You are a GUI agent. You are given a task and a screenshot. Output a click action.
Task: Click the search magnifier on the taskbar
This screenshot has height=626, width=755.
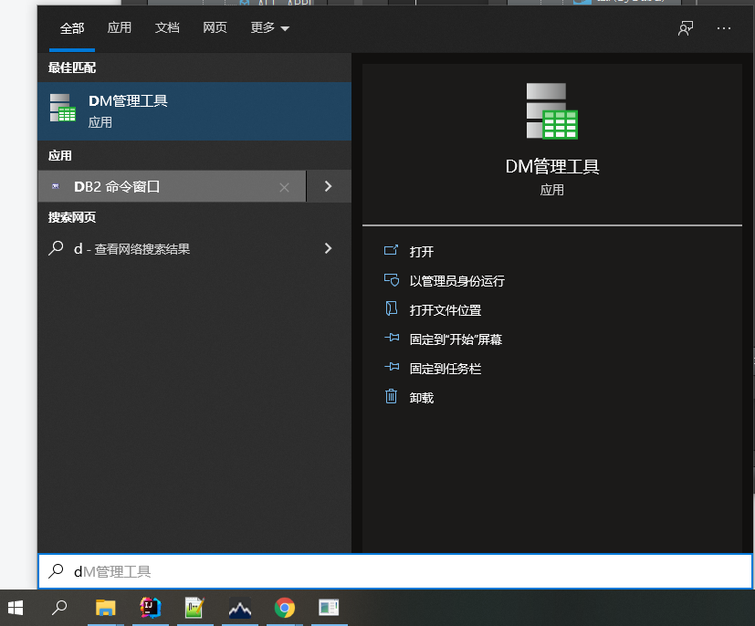coord(59,608)
